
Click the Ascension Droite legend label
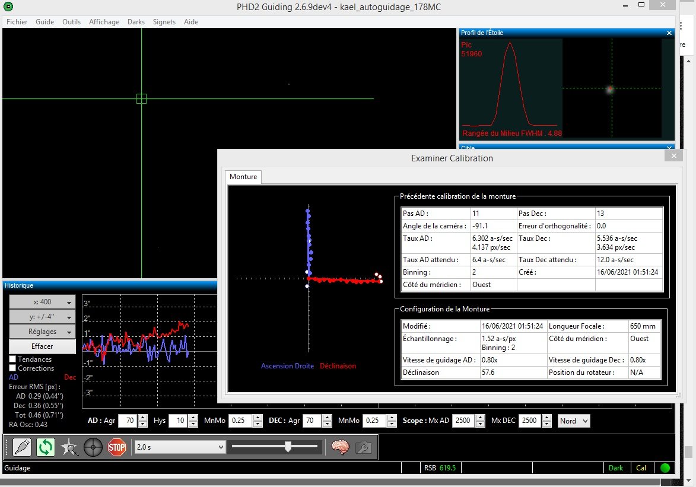coord(287,366)
